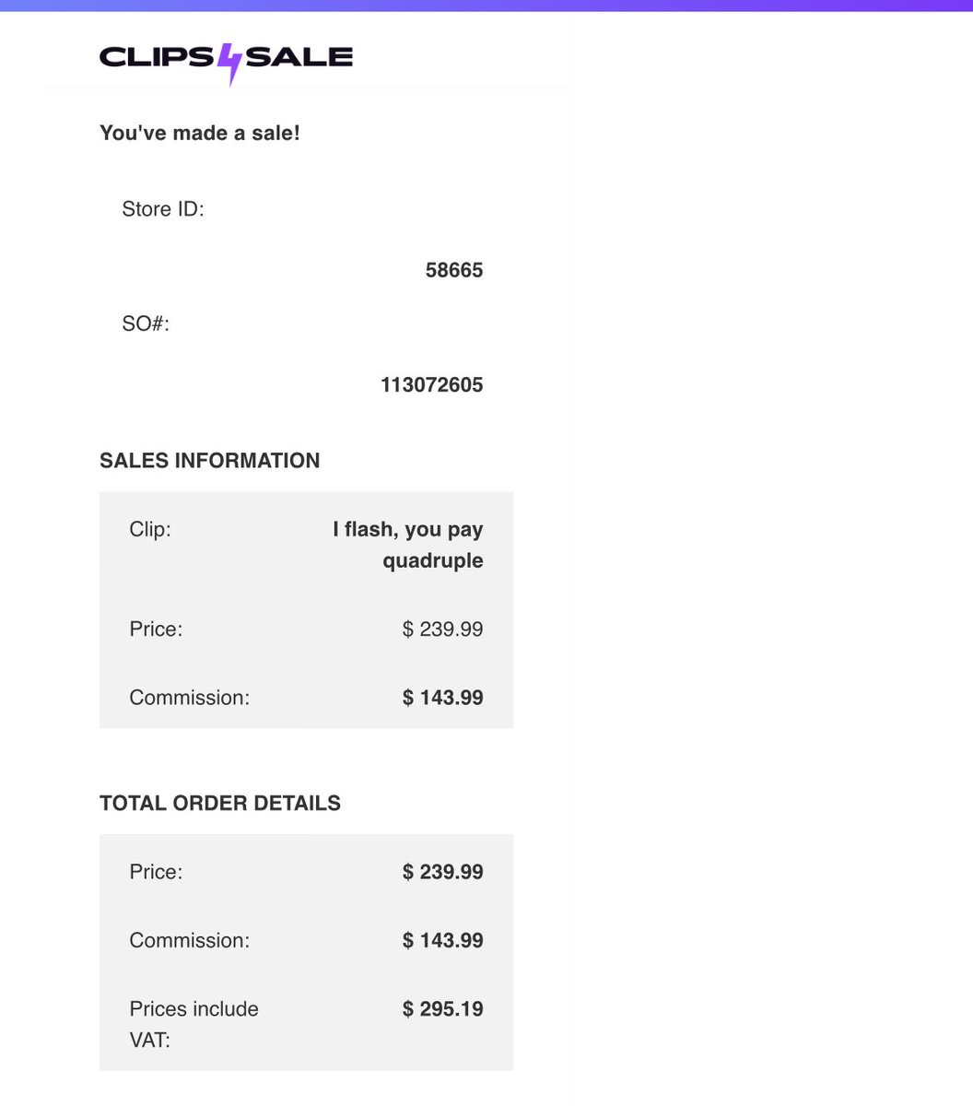Click the Store ID label
Image resolution: width=973 pixels, height=1106 pixels.
163,209
